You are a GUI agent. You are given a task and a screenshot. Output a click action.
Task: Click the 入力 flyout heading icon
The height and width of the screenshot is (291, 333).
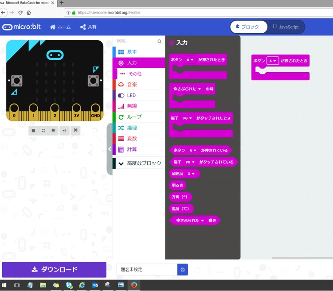[x=172, y=43]
